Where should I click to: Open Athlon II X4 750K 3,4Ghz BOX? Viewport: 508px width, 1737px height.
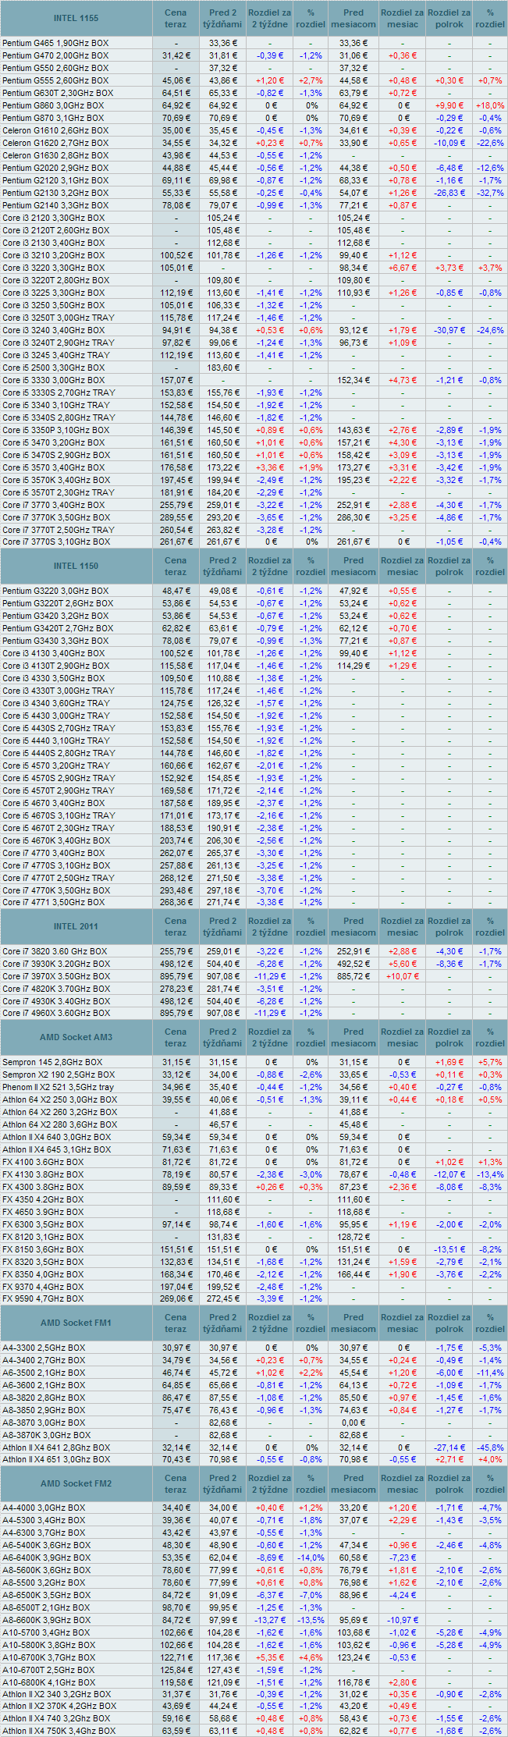coord(59,1731)
